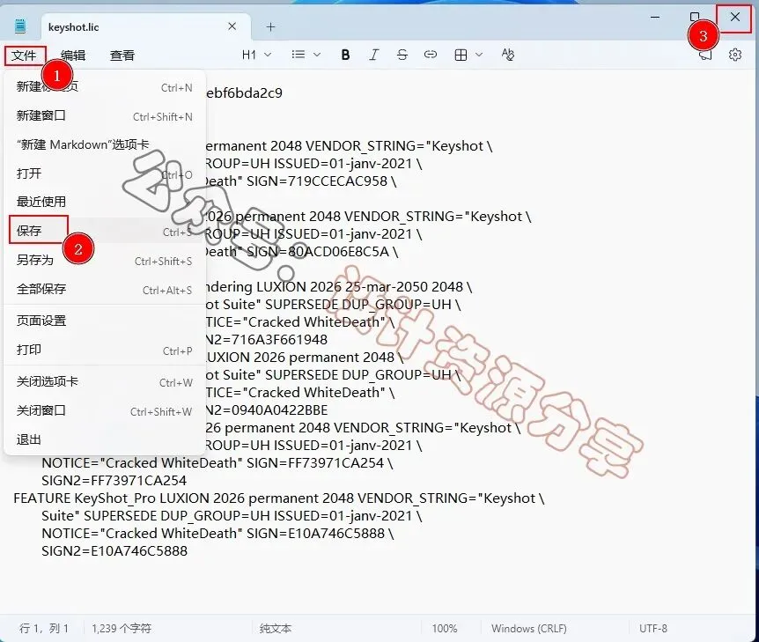Click the text ebf6bda2c9 in the editor
This screenshot has height=642, width=759.
(x=244, y=93)
